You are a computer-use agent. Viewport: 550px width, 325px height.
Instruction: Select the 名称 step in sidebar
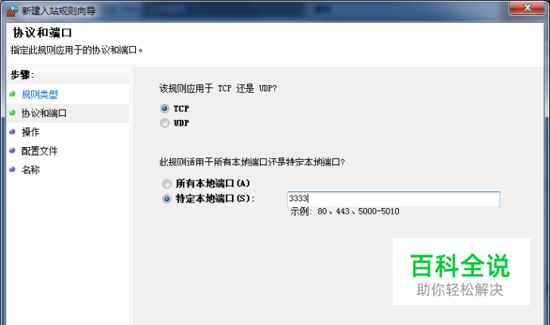tap(30, 170)
